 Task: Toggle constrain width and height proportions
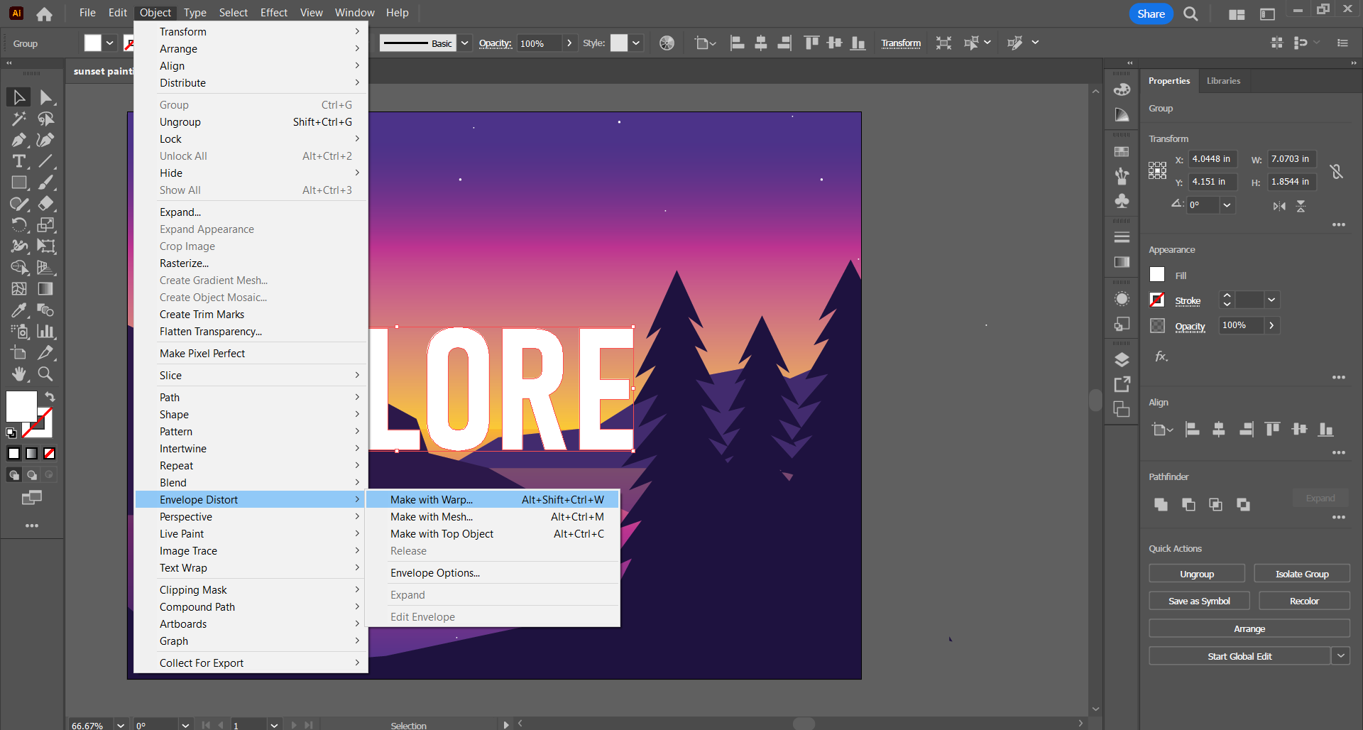pos(1336,171)
